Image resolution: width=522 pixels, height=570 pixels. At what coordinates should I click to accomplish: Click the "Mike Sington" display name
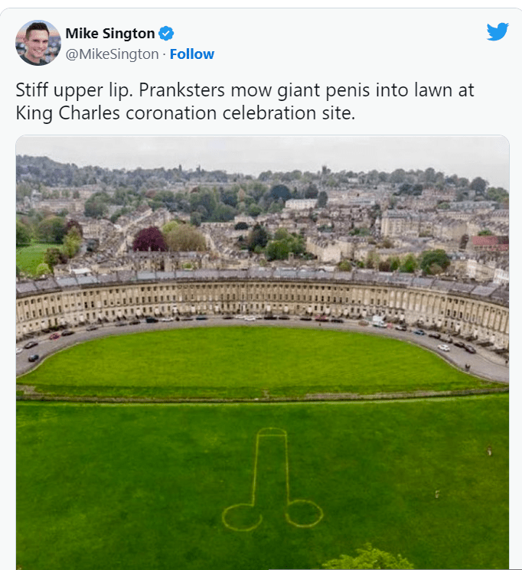click(110, 34)
